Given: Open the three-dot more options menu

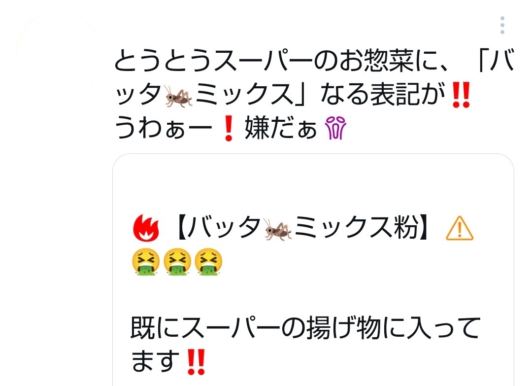Looking at the screenshot, I should point(502,25).
